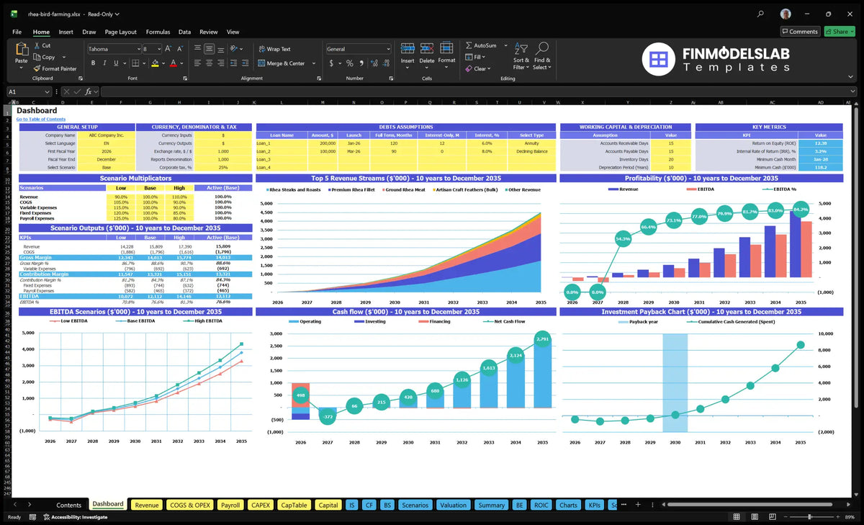The height and width of the screenshot is (525, 864).
Task: Click the Insert cells button
Action: [x=408, y=54]
